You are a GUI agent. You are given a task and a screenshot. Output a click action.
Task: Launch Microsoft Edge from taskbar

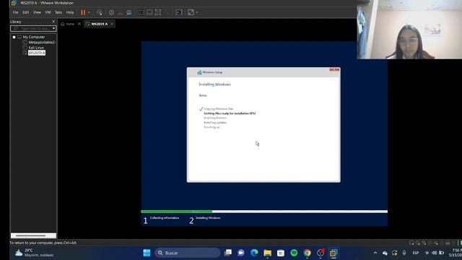[x=254, y=253]
